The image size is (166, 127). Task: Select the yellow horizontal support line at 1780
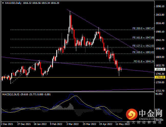coord(78,78)
